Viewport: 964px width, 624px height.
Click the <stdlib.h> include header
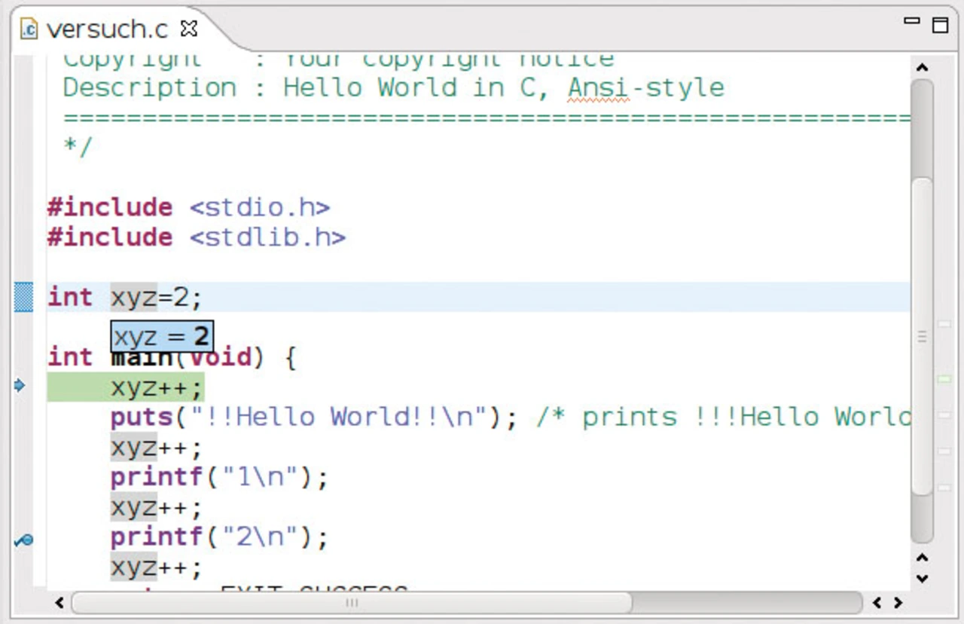267,237
